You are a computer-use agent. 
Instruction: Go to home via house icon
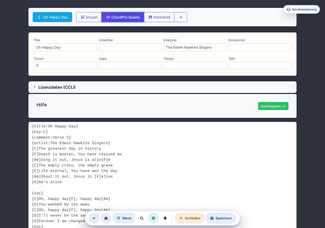106,218
